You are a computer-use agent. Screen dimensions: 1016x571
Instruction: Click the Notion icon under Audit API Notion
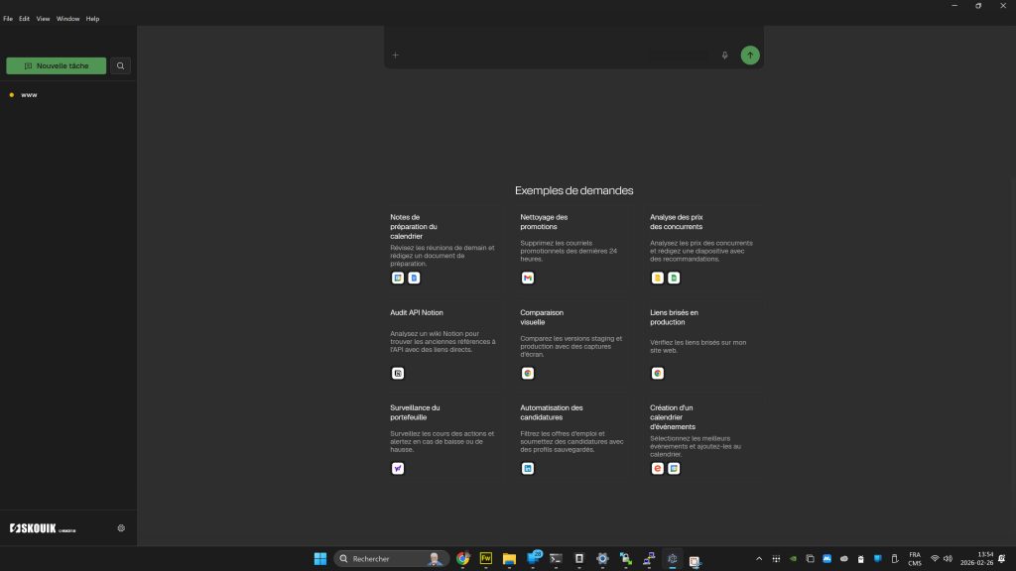(x=398, y=374)
